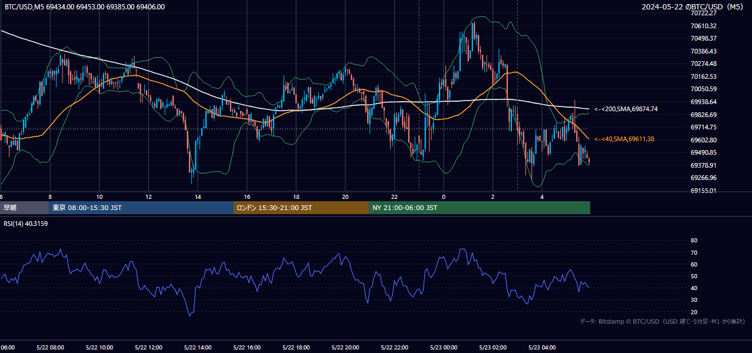This screenshot has width=752, height=353.
Task: Click RSI scale level 80
Action: (x=694, y=241)
